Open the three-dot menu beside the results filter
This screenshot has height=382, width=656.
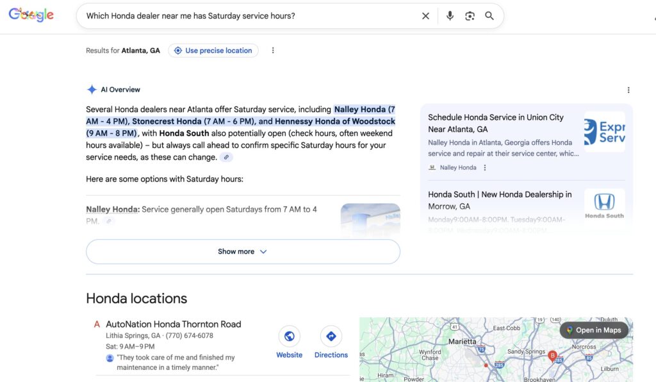tap(273, 50)
